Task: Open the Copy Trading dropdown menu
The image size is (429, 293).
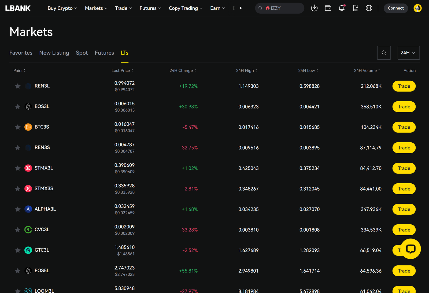Action: [x=185, y=8]
